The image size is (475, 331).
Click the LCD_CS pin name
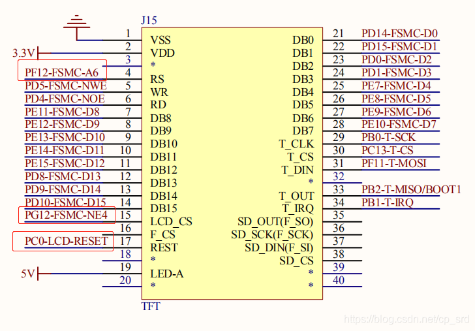click(x=171, y=222)
